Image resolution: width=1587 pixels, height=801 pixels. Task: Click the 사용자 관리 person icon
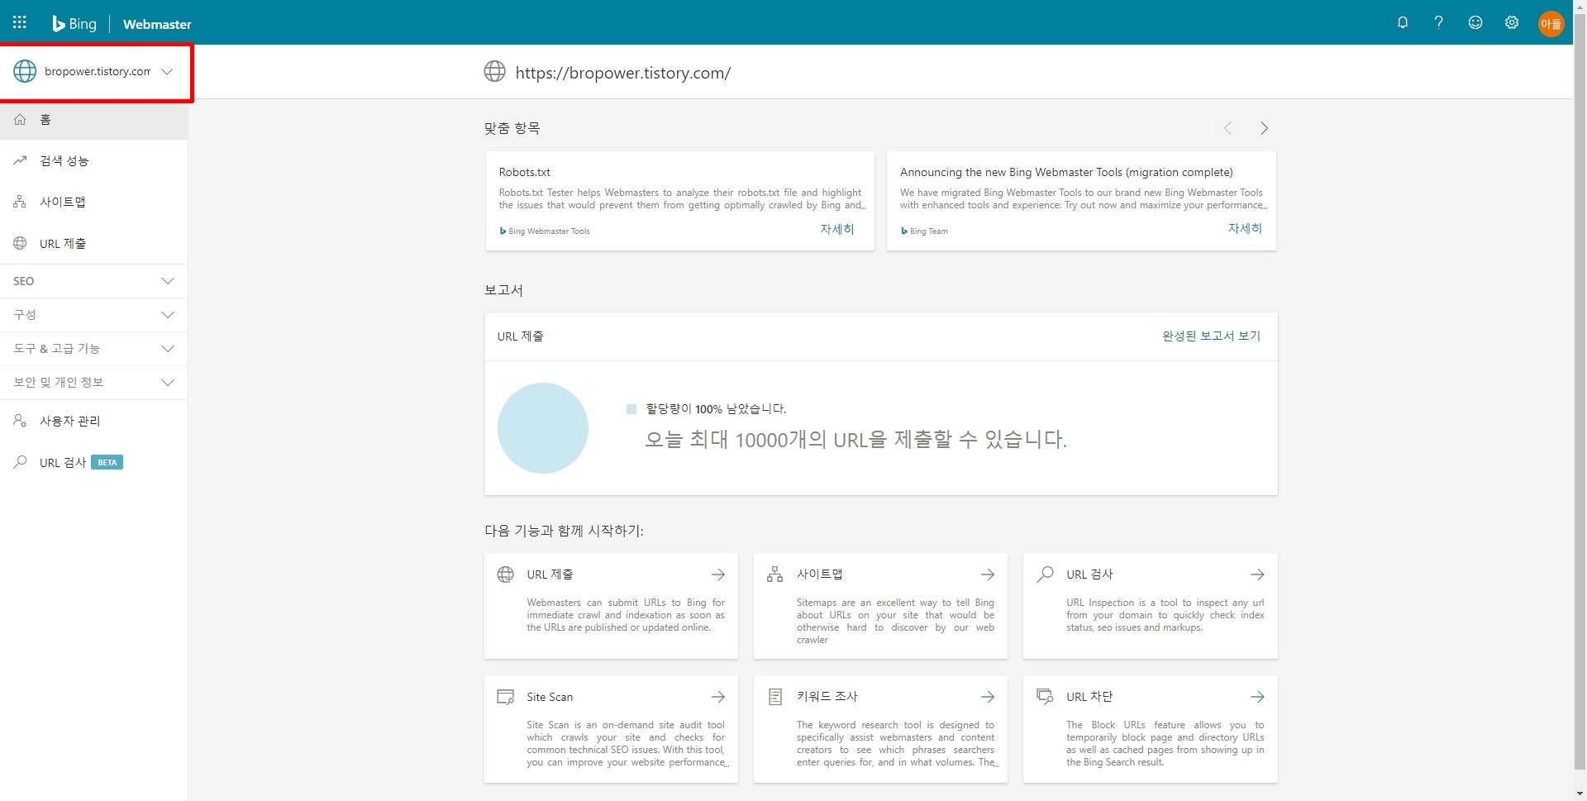click(x=20, y=421)
